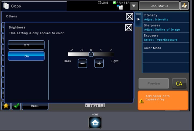Click the brightness slider knob
194x131 pixels.
[x=91, y=54]
